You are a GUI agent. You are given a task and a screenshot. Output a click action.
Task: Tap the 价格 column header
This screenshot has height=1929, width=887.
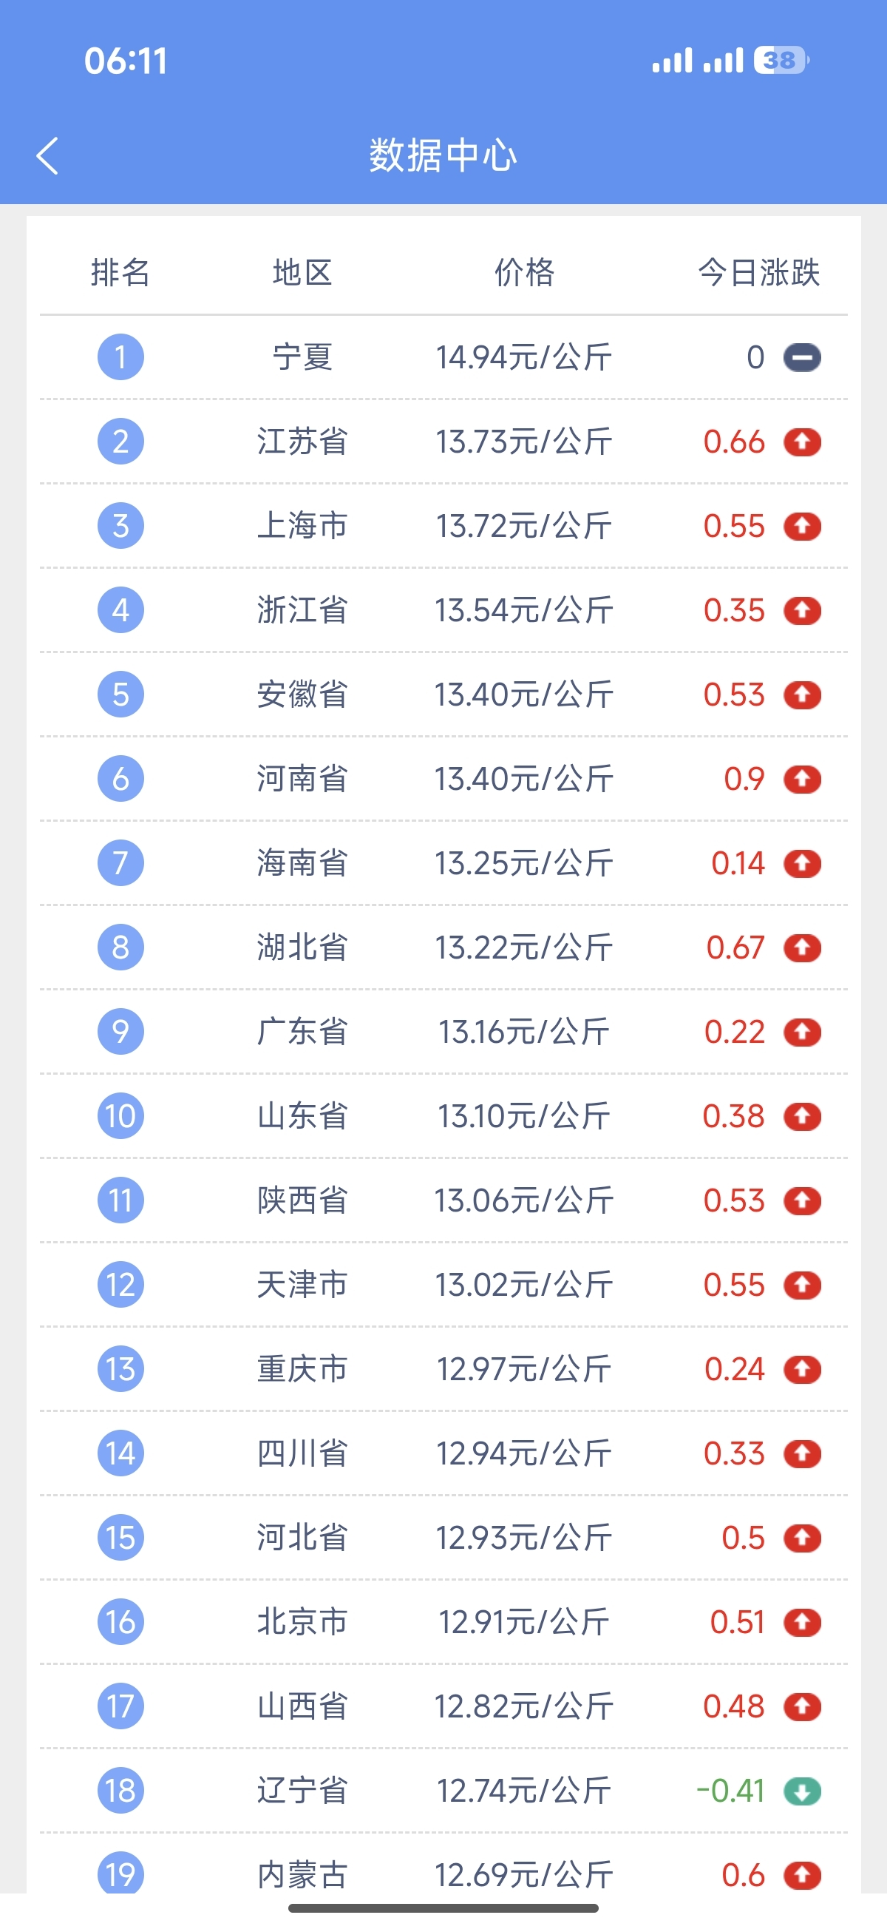click(524, 272)
